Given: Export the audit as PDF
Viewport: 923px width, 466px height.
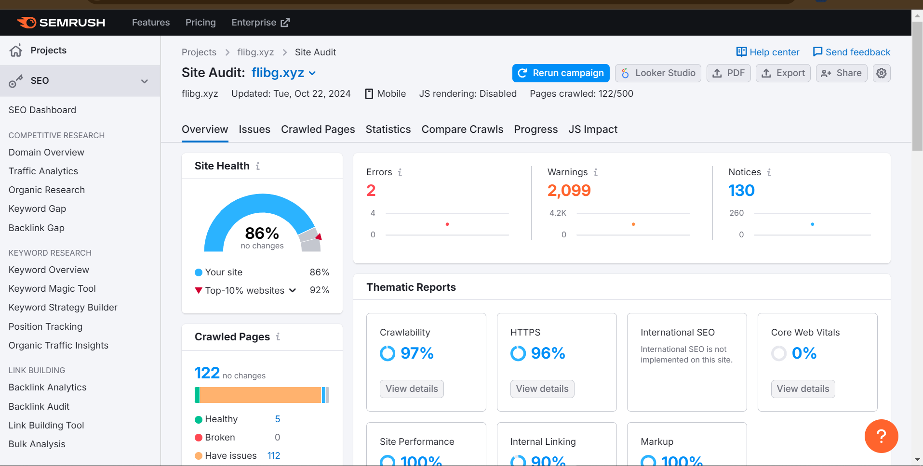Looking at the screenshot, I should pos(728,73).
